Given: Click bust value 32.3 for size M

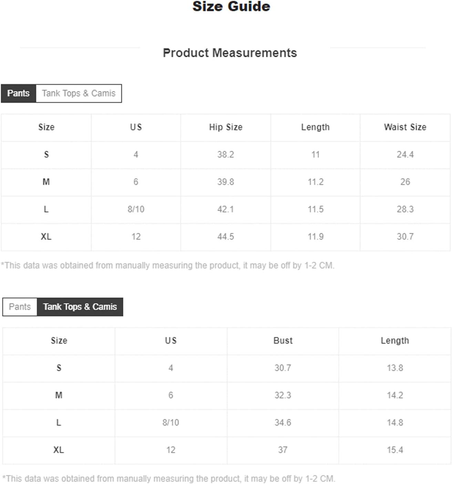Looking at the screenshot, I should click(283, 395).
